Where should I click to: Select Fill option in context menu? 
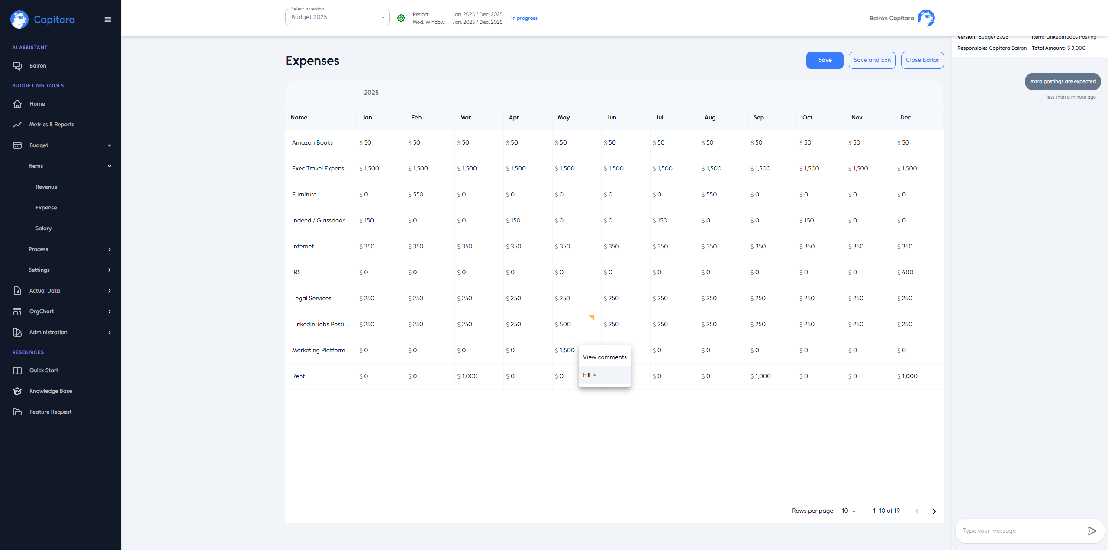(589, 375)
